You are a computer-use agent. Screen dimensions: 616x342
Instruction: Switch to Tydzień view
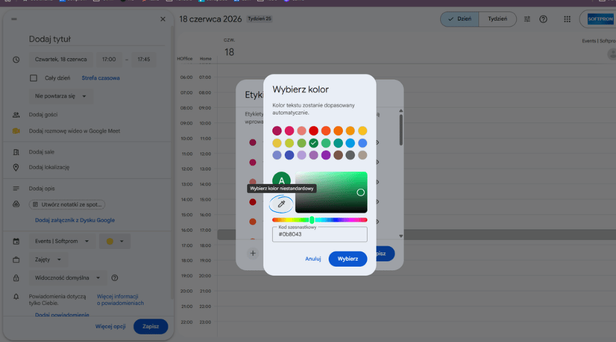pos(498,19)
